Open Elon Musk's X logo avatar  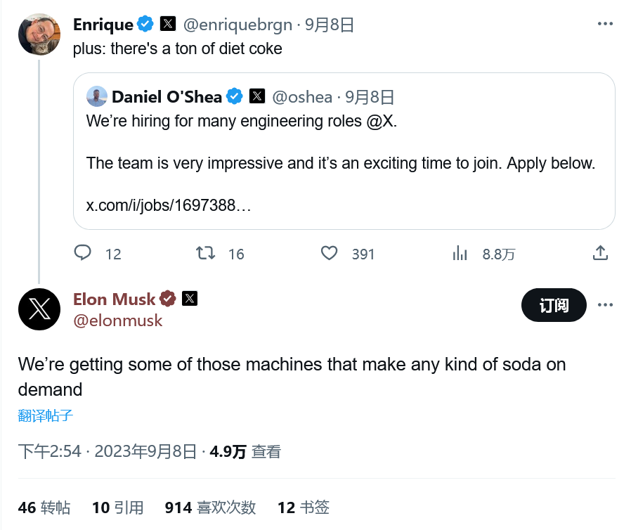pyautogui.click(x=39, y=309)
